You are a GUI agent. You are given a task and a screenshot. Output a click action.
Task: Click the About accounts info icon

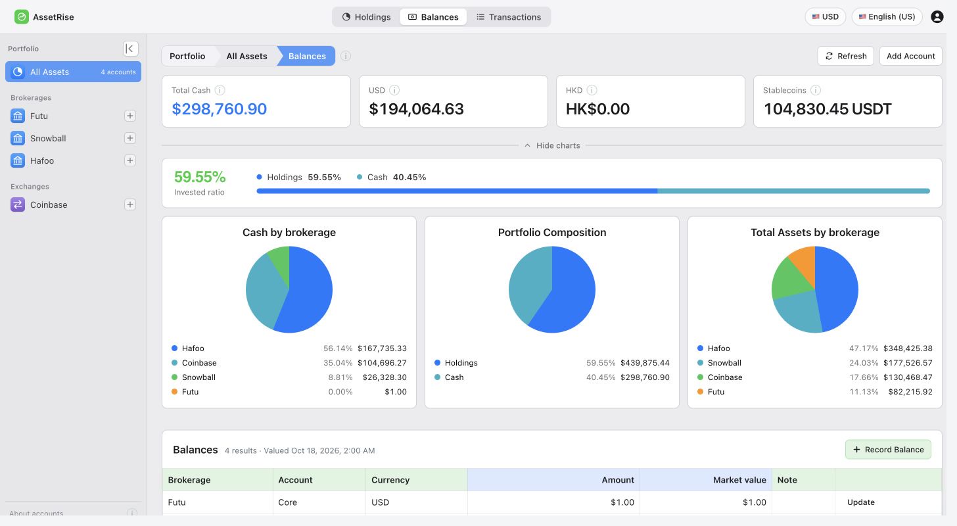[x=131, y=514]
